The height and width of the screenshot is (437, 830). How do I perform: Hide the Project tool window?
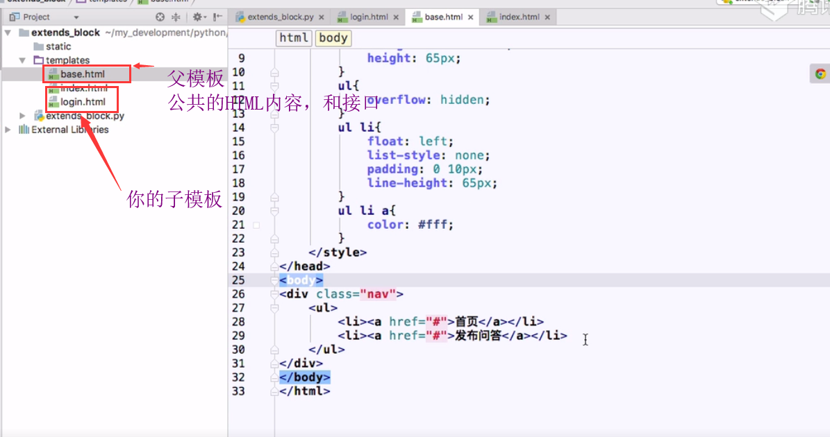click(x=217, y=17)
